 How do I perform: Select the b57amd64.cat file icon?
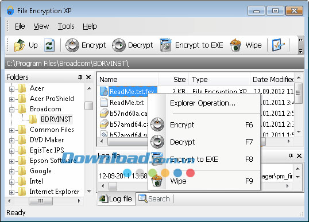pos(104,124)
